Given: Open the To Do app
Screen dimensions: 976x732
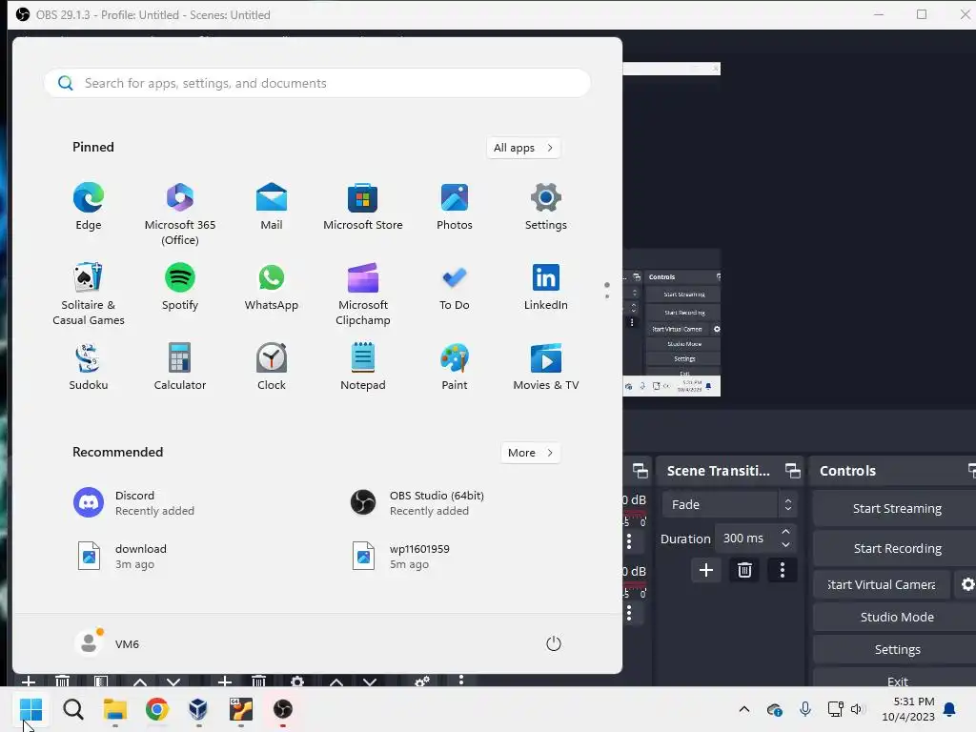Looking at the screenshot, I should [455, 288].
